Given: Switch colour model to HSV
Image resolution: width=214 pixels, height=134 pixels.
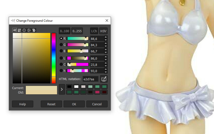Looking at the screenshot, I should click(x=103, y=31).
